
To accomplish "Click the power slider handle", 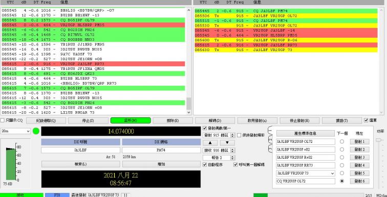I will (x=378, y=140).
